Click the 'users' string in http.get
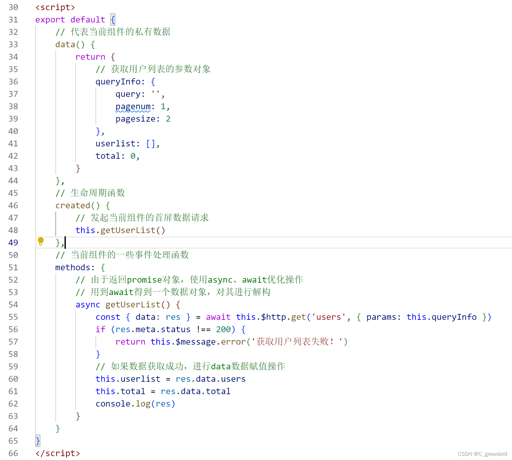 pos(329,317)
